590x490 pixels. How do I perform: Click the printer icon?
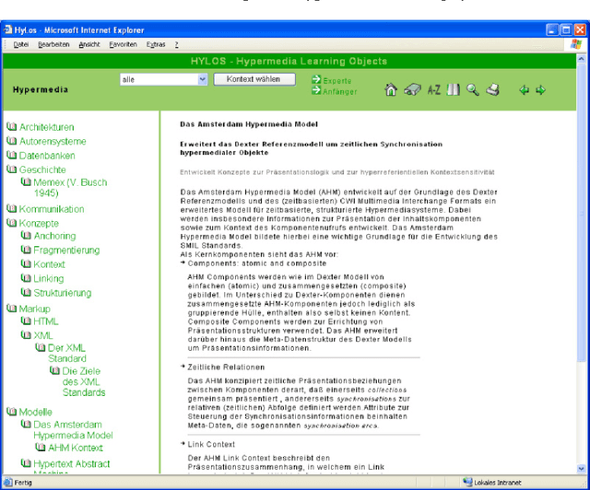493,89
